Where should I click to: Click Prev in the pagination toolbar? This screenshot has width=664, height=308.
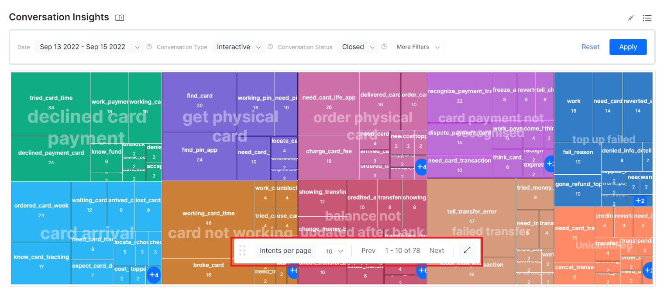(368, 251)
